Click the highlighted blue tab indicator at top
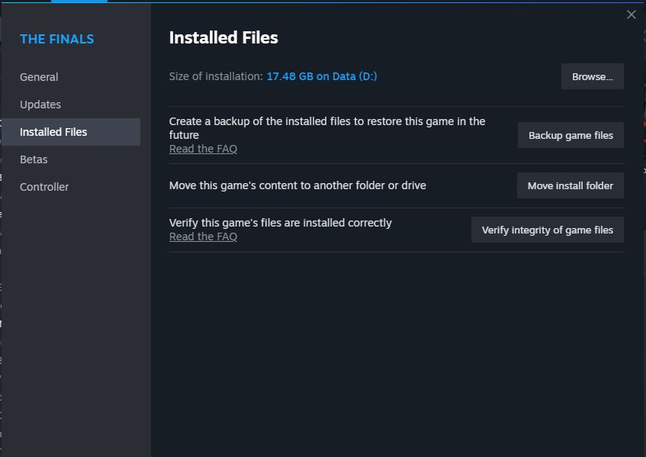 click(79, 2)
